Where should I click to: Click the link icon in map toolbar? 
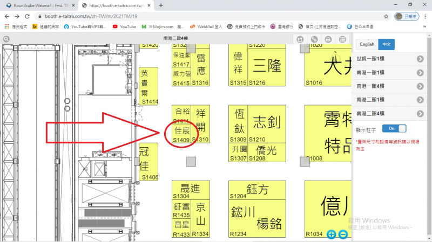tap(314, 39)
